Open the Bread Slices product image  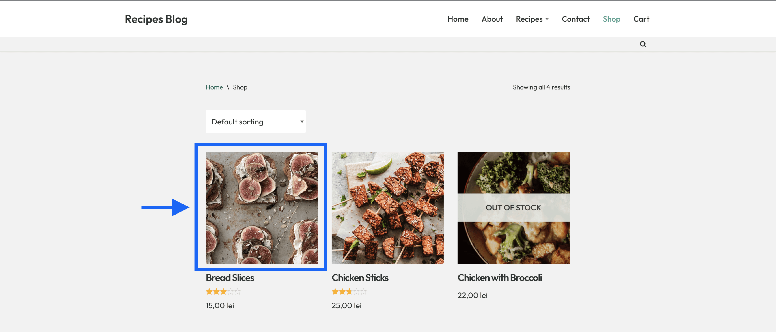(x=262, y=207)
